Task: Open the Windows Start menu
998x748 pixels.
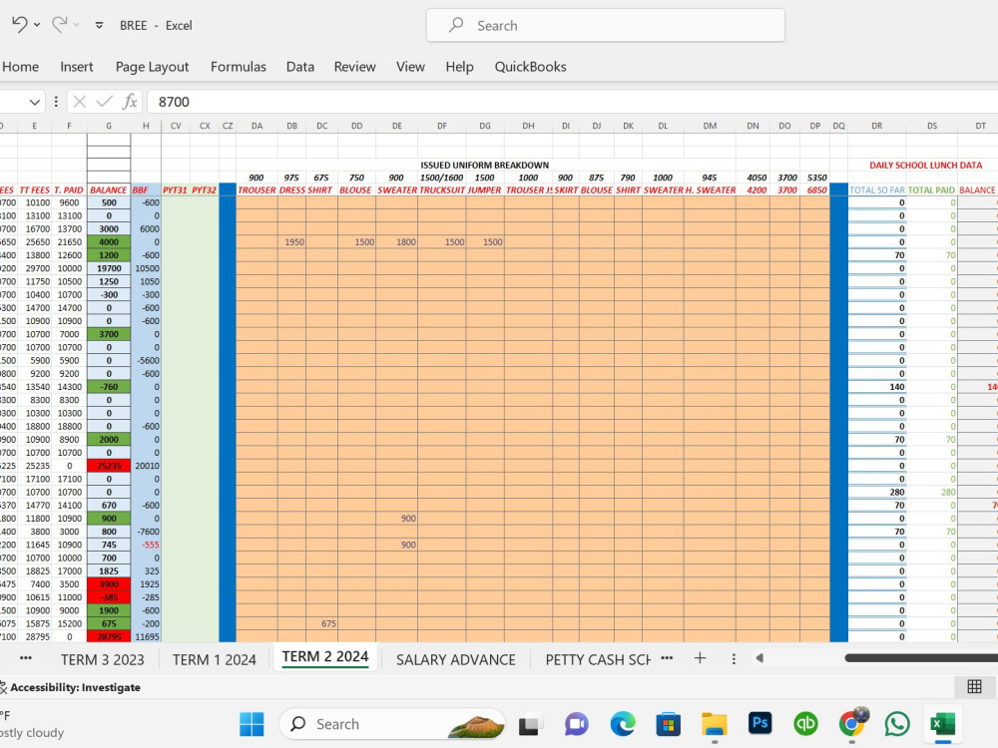Action: pyautogui.click(x=251, y=724)
